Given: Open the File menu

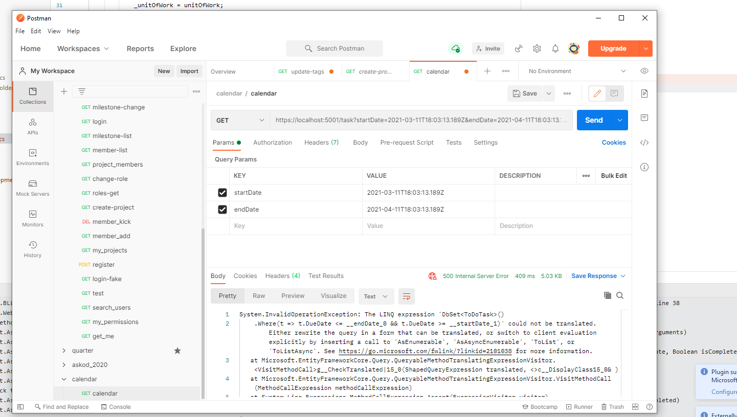Looking at the screenshot, I should tap(20, 31).
